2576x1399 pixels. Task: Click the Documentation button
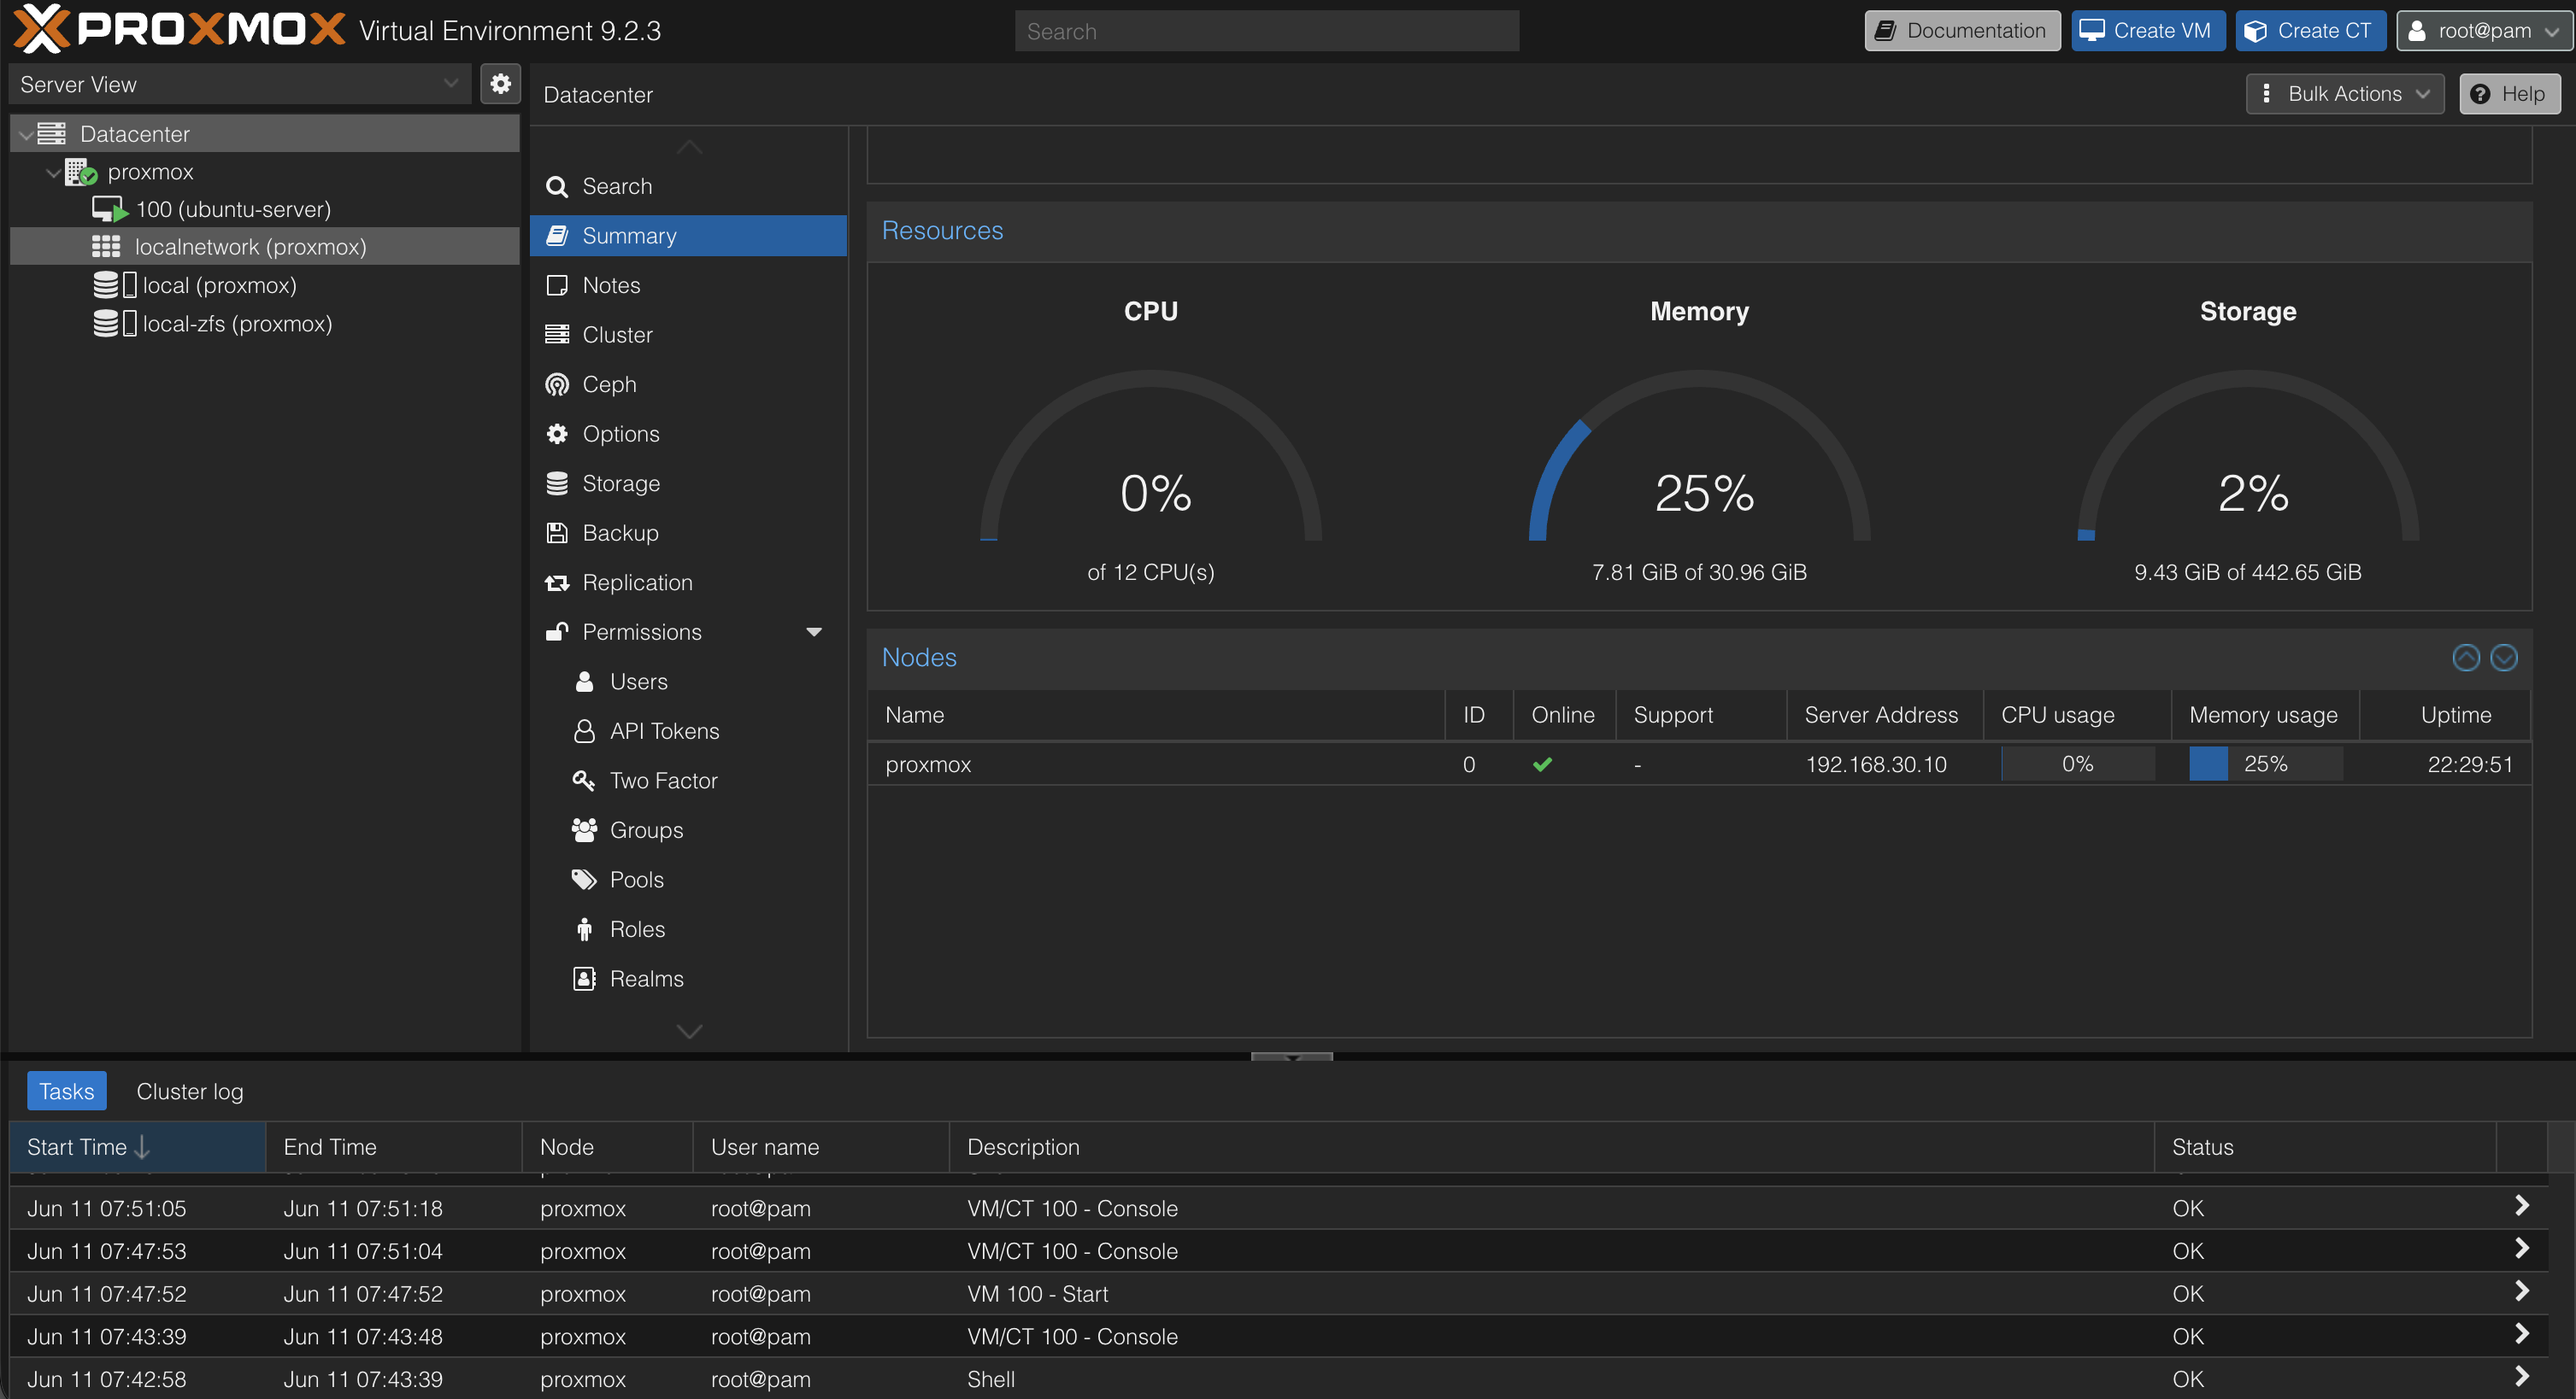[1962, 30]
